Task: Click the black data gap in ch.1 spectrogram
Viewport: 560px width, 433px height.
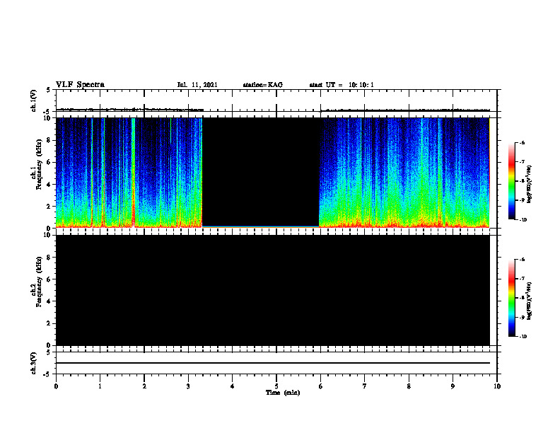Action: [x=261, y=171]
